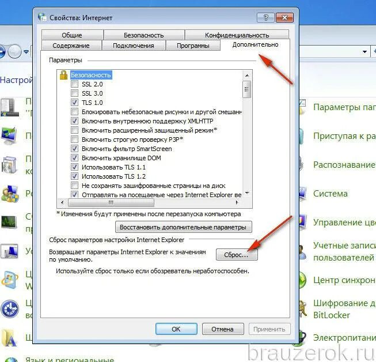Uncheck the TLS 1.0 checkbox

tap(75, 103)
